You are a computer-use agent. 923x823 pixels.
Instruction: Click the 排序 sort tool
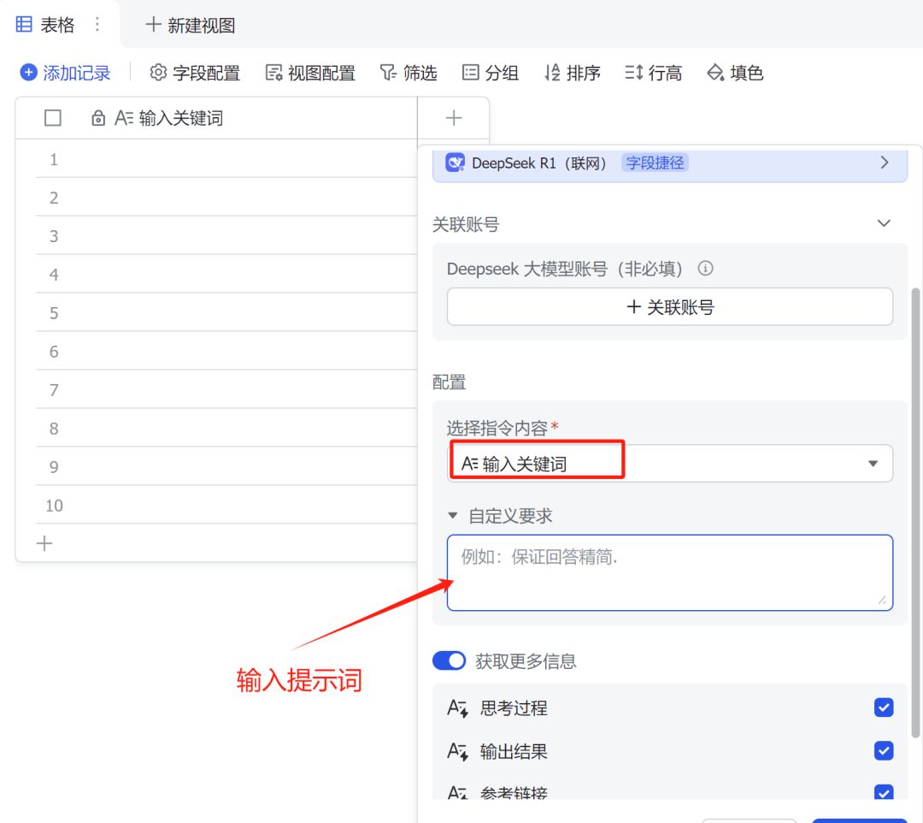point(573,74)
